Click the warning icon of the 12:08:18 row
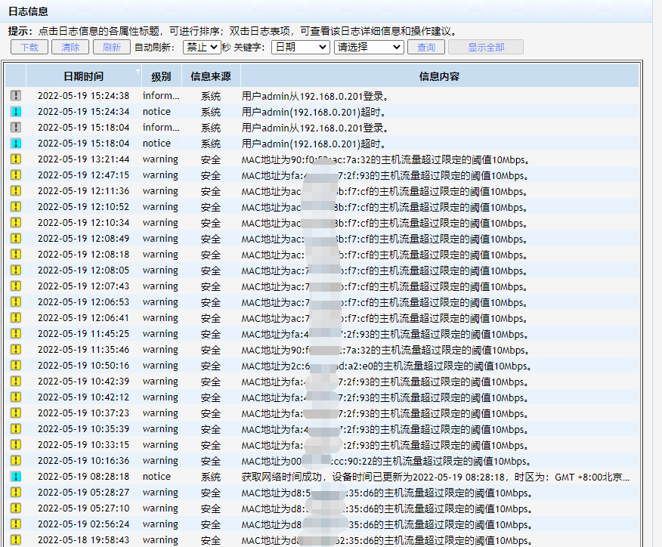 tap(16, 255)
